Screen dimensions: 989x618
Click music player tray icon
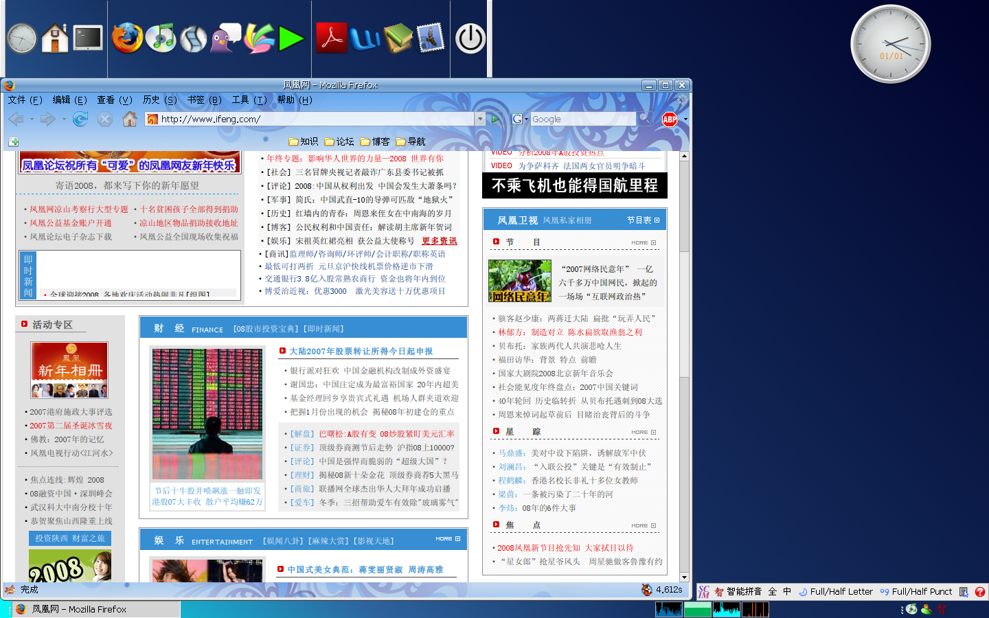point(911,609)
